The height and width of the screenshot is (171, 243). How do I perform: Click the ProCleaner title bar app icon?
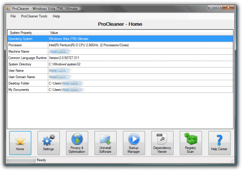[x=8, y=9]
